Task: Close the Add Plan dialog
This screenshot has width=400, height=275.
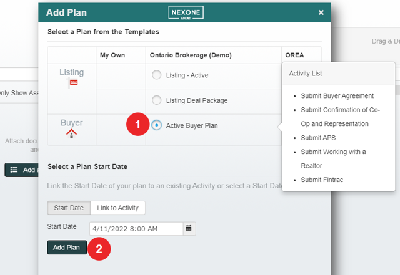Action: tap(321, 12)
